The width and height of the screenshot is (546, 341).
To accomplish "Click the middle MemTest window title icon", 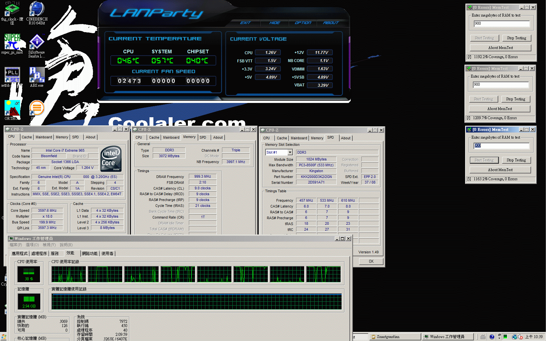I will (468, 69).
